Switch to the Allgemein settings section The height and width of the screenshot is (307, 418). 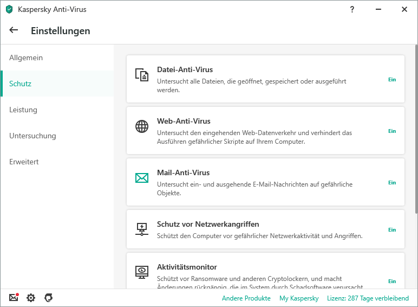coord(26,58)
